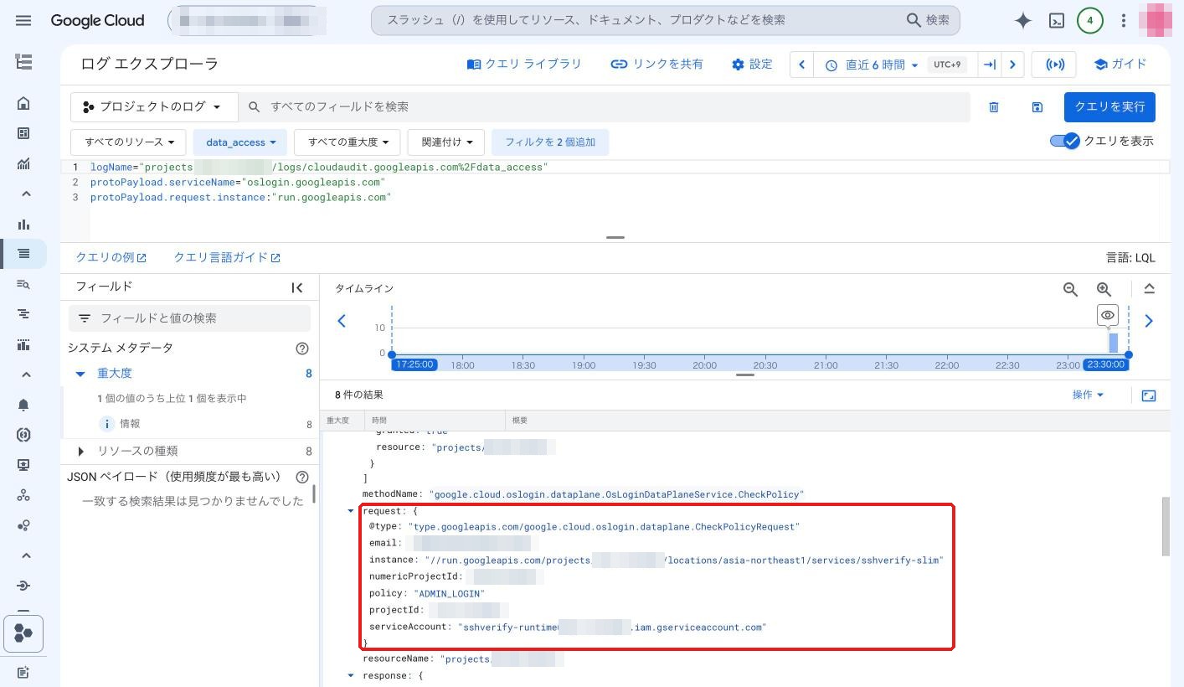Open the Correlate dropdown
This screenshot has width=1184, height=687.
[x=446, y=142]
